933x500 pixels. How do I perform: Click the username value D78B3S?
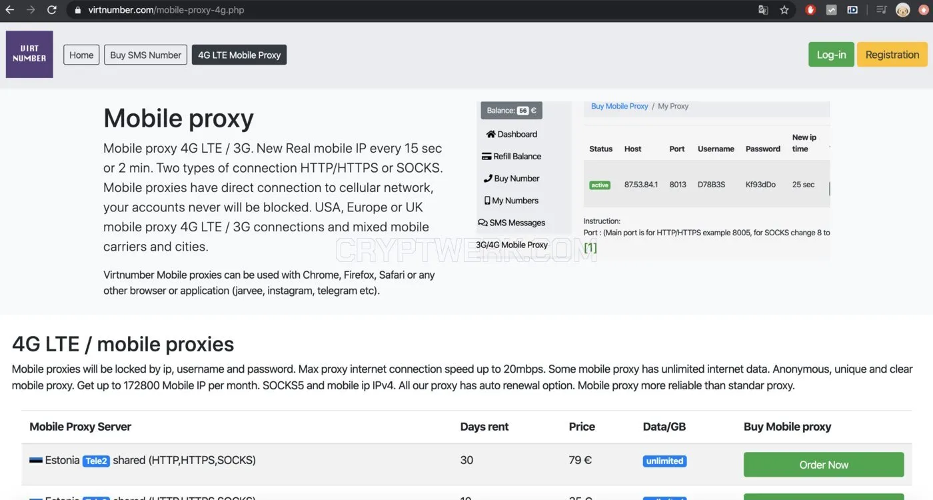click(712, 185)
